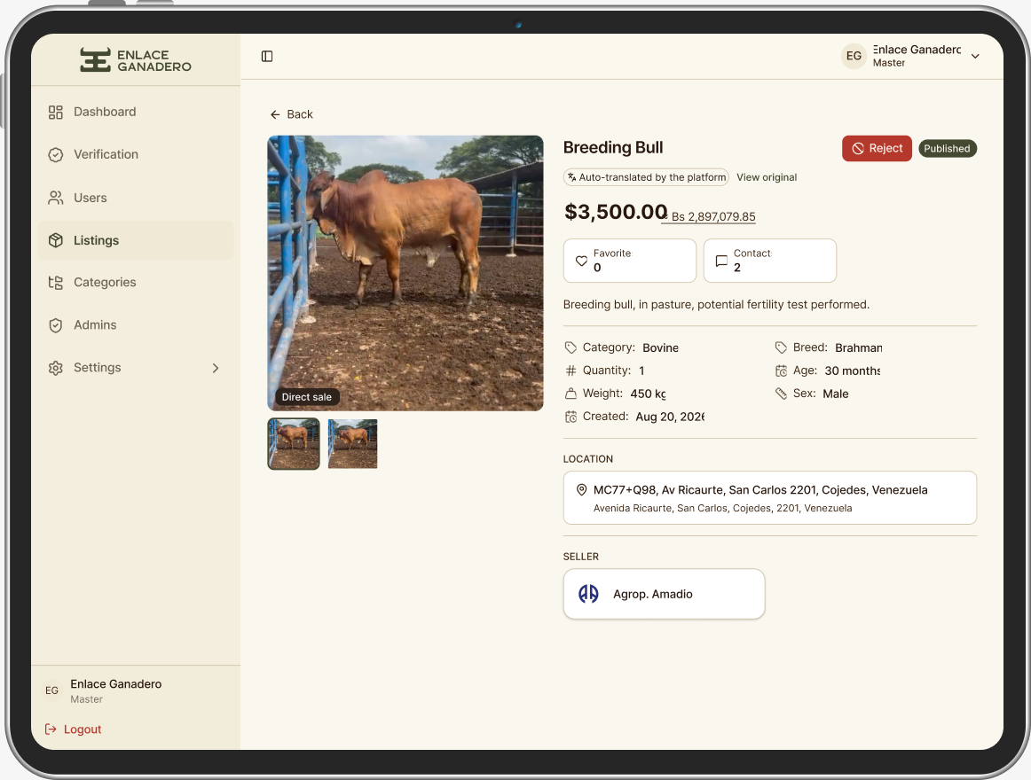Click the icon beside Sex
This screenshot has height=780, width=1031.
click(781, 394)
